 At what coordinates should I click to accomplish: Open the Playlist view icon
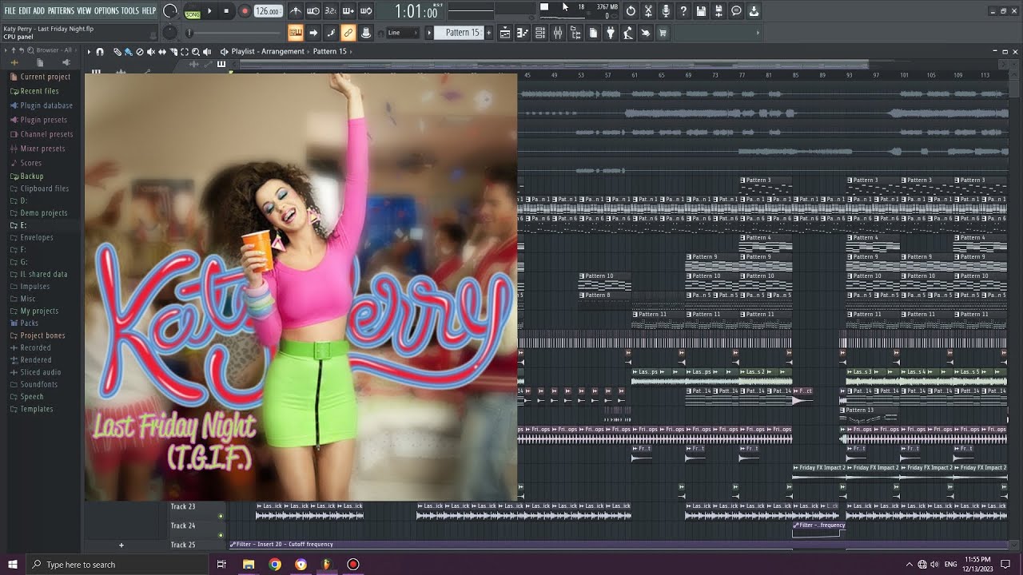(505, 33)
